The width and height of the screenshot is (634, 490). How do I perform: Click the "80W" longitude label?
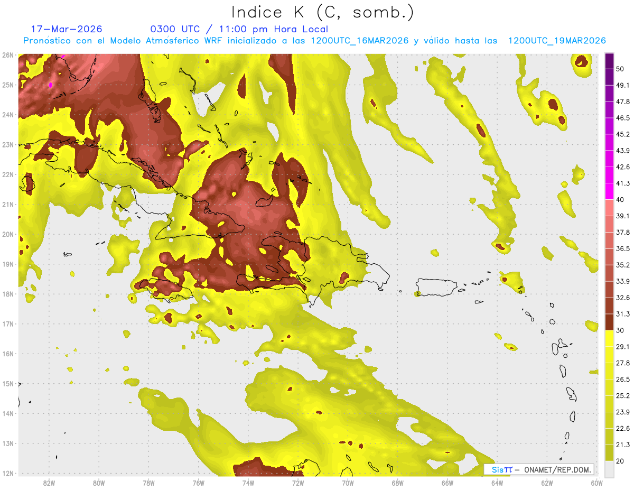(x=99, y=483)
